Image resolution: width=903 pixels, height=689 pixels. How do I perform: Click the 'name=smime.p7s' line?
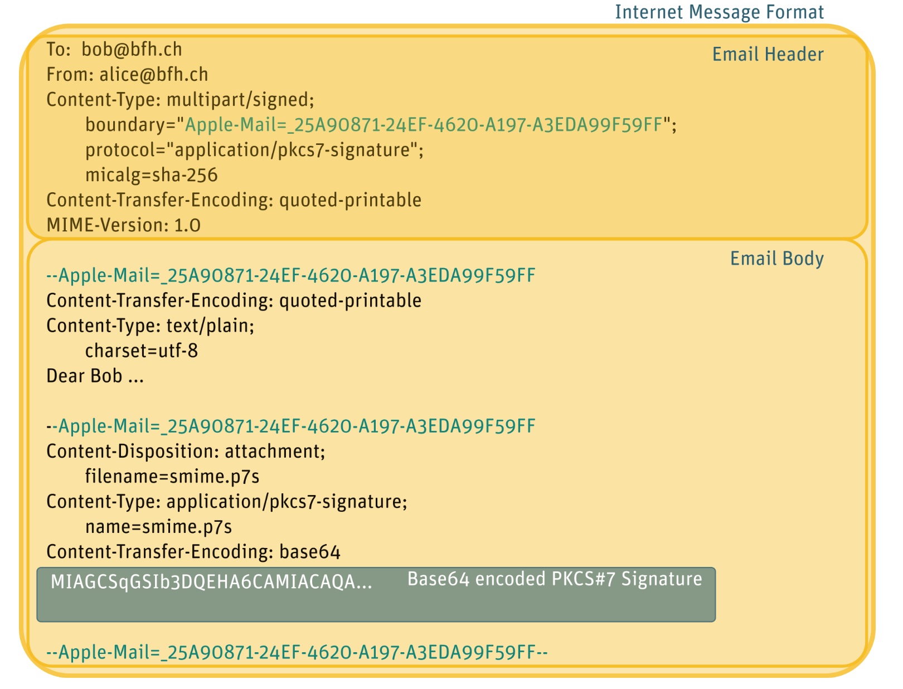point(158,527)
